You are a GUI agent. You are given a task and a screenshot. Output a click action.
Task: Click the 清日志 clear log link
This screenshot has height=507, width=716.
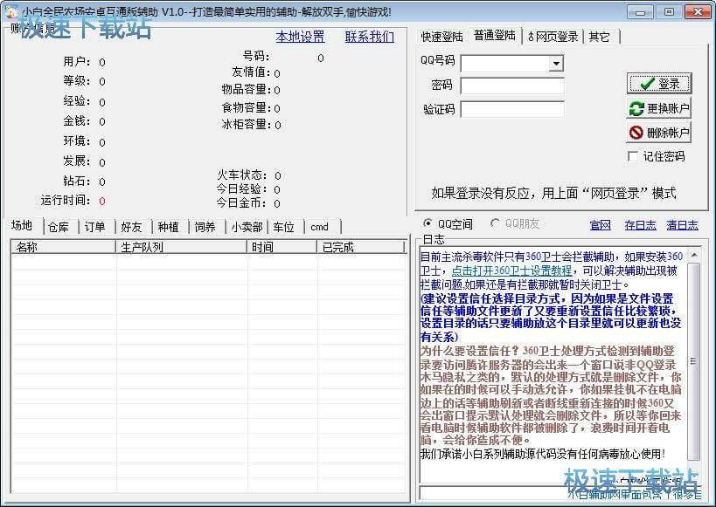click(682, 224)
